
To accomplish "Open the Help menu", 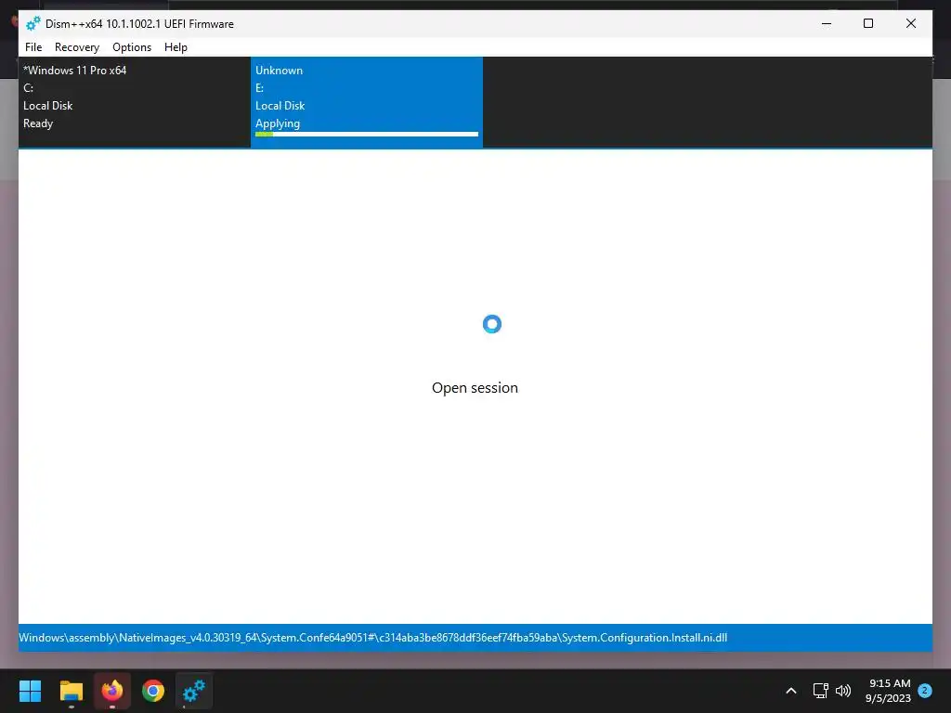I will pos(176,47).
